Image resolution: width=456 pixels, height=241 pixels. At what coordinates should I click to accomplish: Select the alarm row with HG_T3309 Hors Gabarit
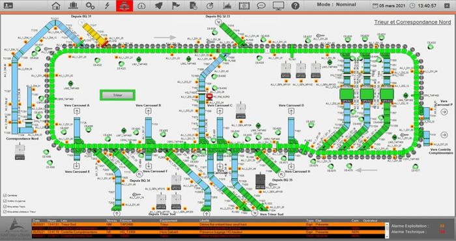click(x=208, y=233)
